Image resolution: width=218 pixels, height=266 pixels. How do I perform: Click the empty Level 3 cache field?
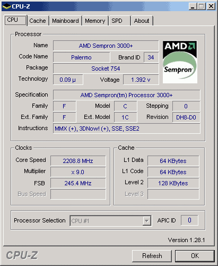(x=173, y=194)
